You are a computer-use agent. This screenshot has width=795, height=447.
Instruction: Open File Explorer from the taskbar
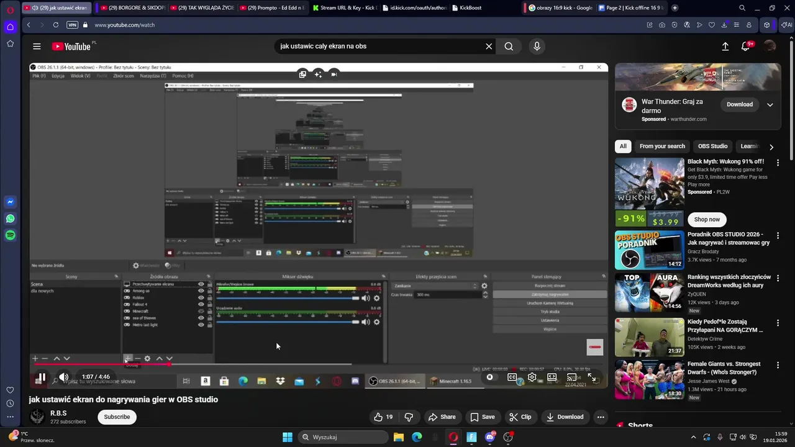tap(399, 437)
